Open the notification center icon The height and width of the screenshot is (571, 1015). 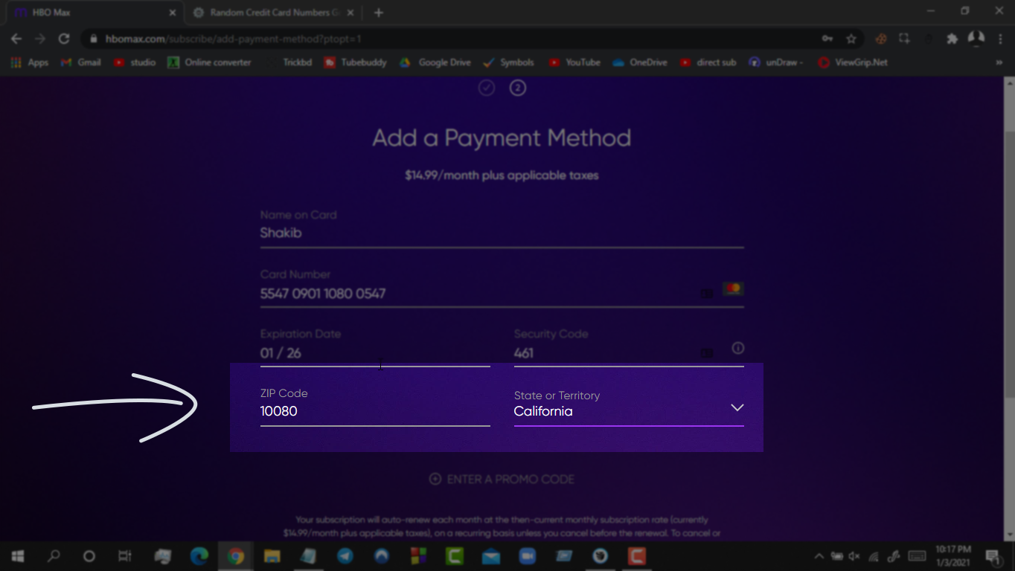[x=993, y=556]
